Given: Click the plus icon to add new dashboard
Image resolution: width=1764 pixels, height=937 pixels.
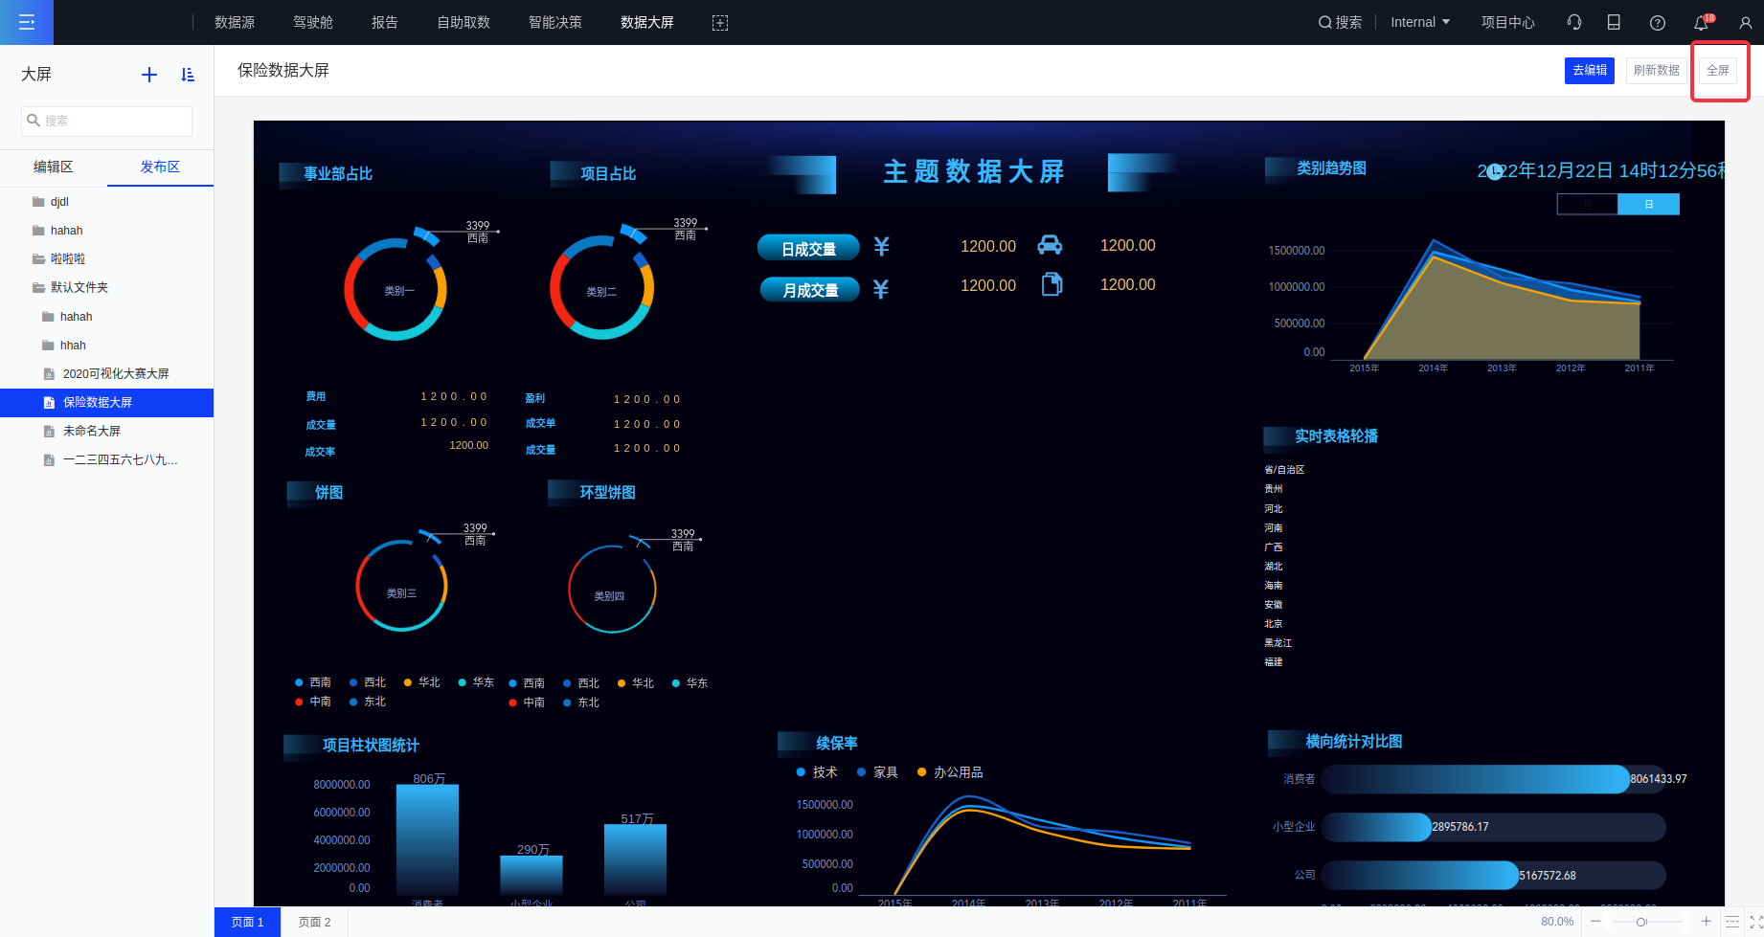Looking at the screenshot, I should (x=149, y=75).
